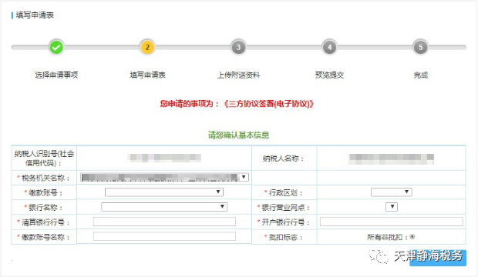Click the blue button at bottom right
Viewport: 478px width, 277px height.
438,258
